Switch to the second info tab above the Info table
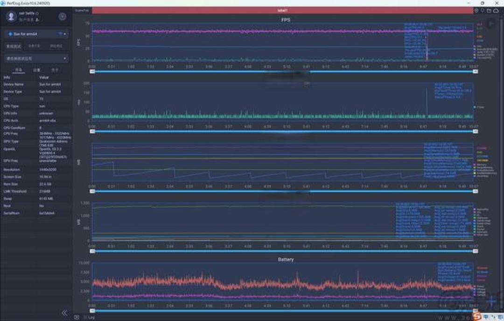504x321 pixels. (x=37, y=70)
